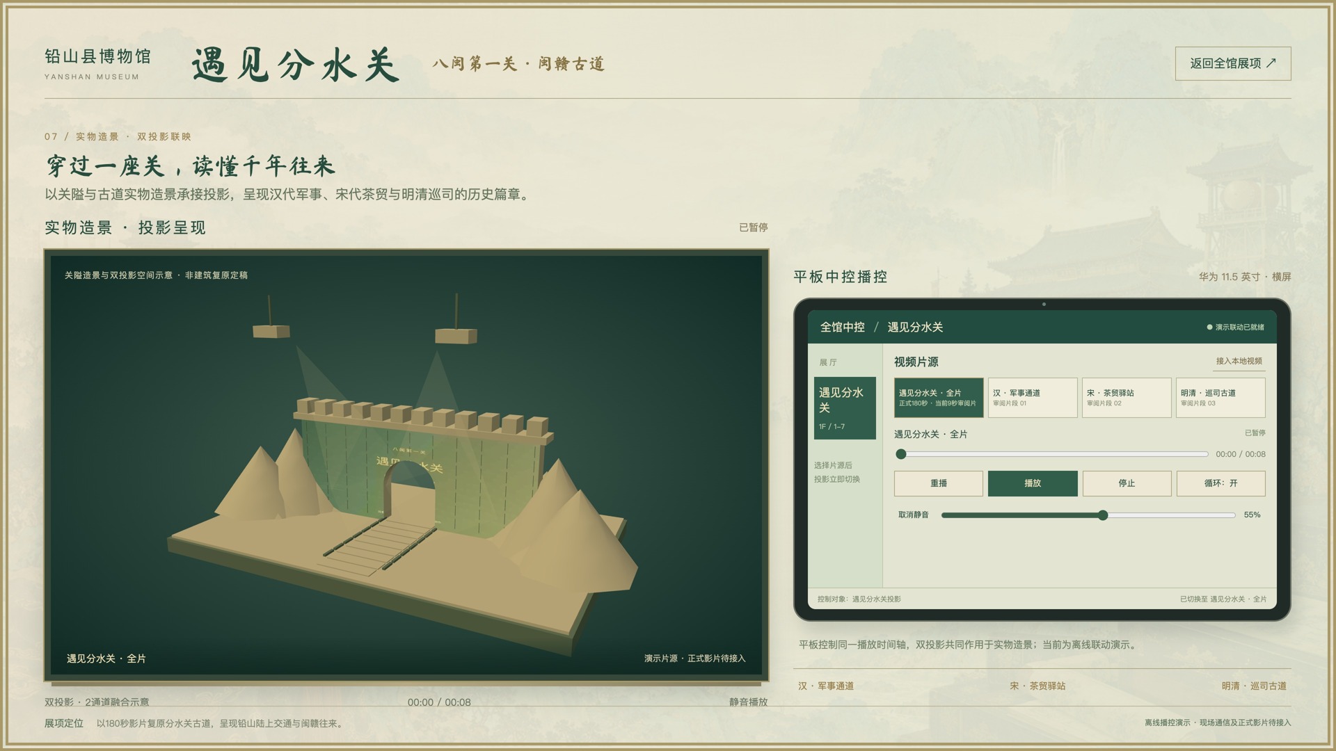Click 控制对象：遇见分水关投影 footer text

coord(859,599)
